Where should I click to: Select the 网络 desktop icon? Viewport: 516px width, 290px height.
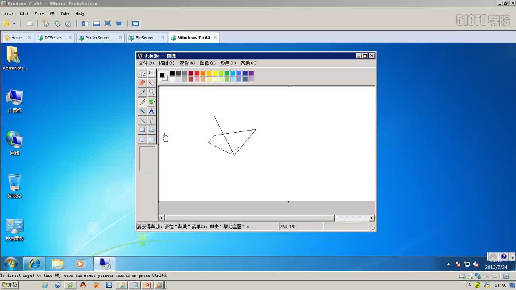click(15, 143)
